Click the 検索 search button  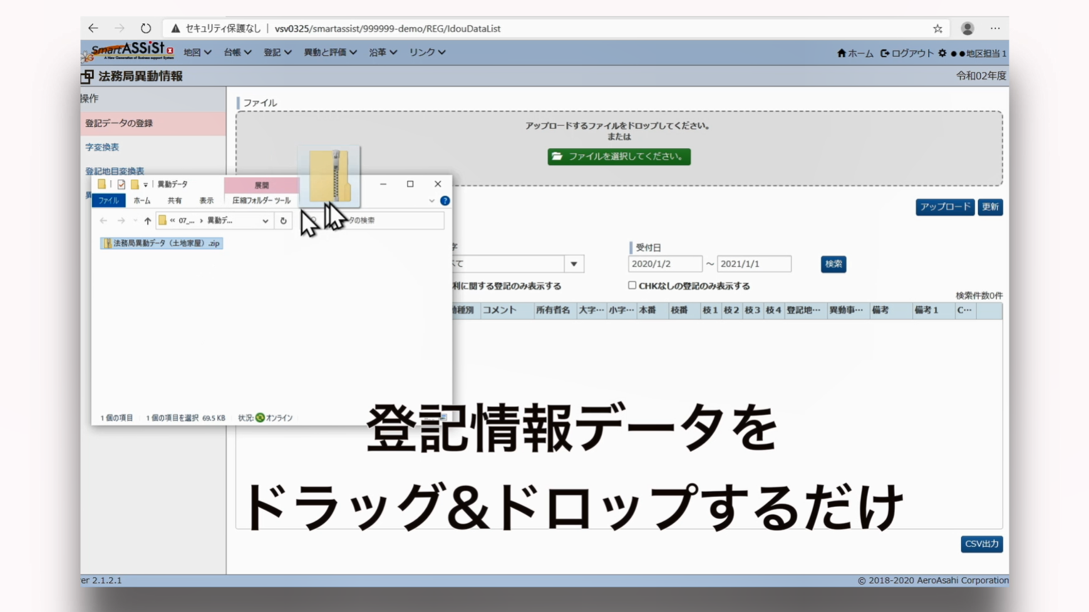click(833, 264)
